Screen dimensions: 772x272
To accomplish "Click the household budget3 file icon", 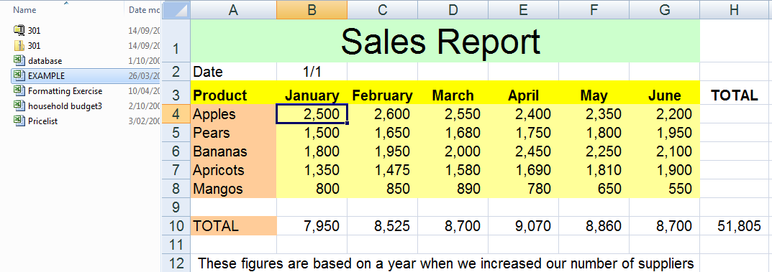I will click(x=19, y=106).
